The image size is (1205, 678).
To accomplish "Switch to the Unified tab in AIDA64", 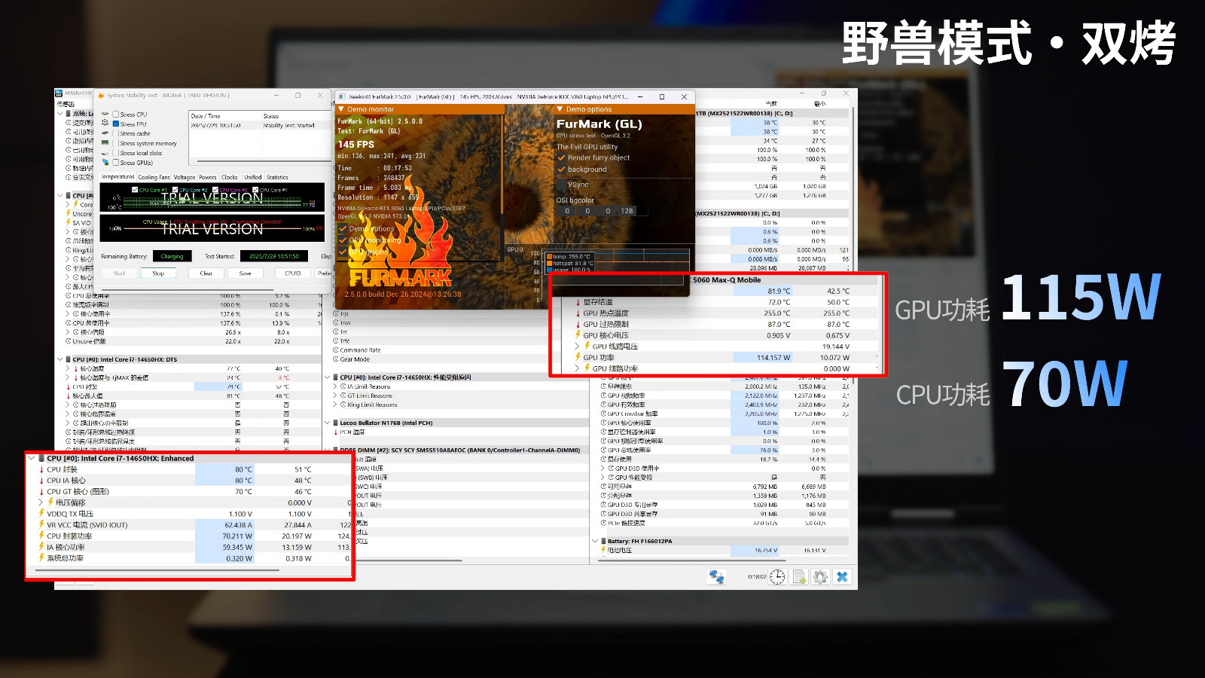I will tap(253, 177).
